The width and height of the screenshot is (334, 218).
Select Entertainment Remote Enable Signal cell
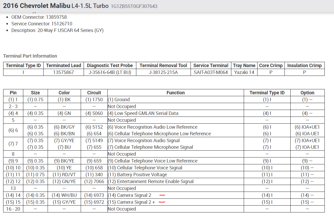(x=175, y=182)
